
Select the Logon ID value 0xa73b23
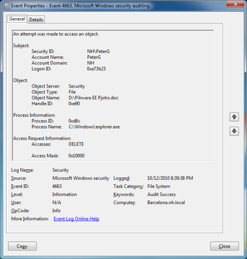(96, 69)
